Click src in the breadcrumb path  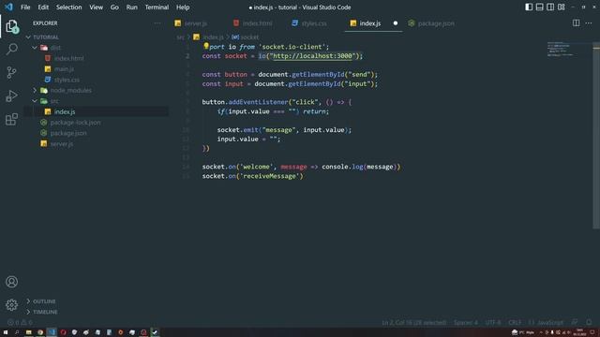pos(180,37)
